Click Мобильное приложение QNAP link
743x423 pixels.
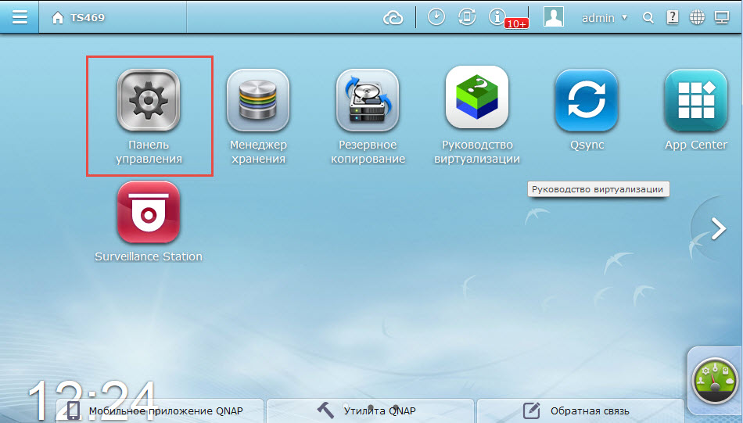(160, 410)
